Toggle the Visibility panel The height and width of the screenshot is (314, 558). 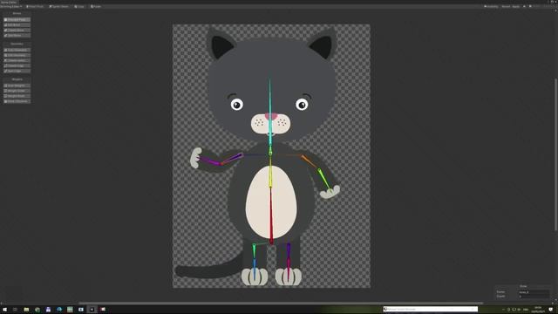coord(491,6)
